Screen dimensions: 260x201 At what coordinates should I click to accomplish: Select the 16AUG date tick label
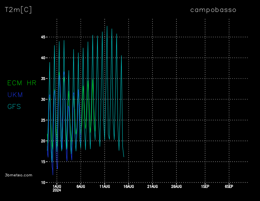click(x=129, y=187)
